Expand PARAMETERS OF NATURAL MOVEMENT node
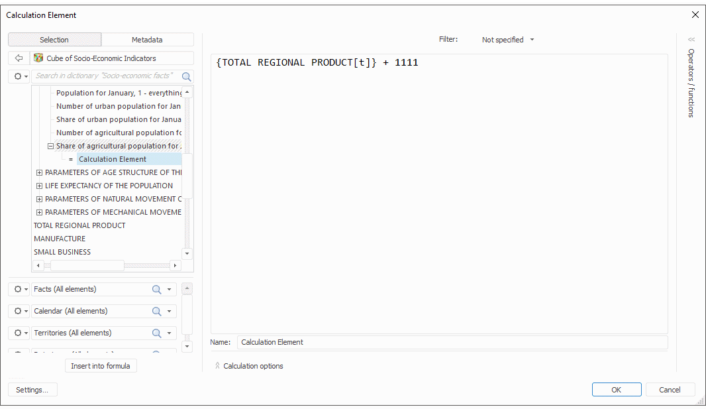 tap(39, 199)
